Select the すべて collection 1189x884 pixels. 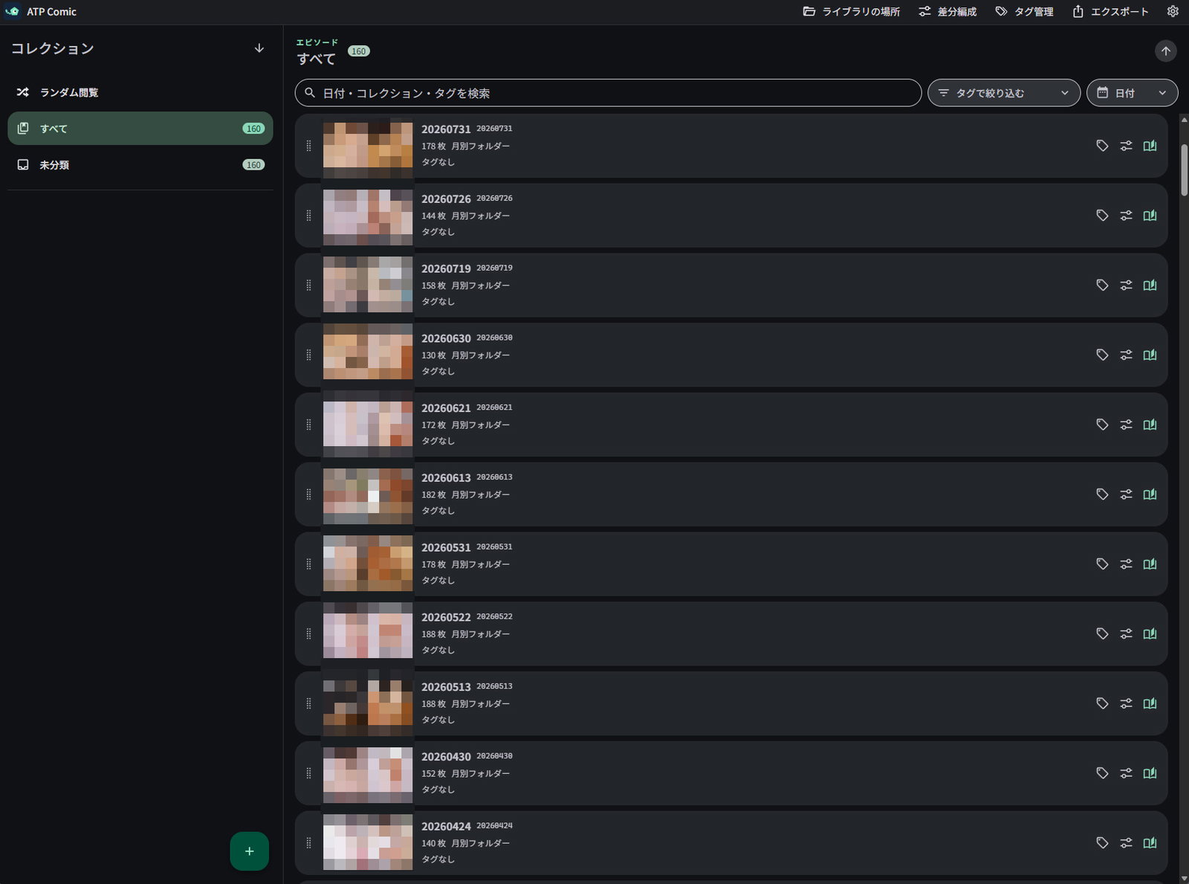coord(140,129)
